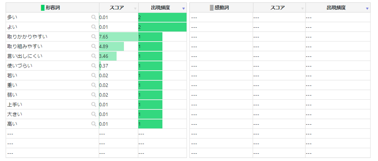Click the blue sort arrow in 感動詞 table's 出現頻度
This screenshot has width=378, height=161.
(x=367, y=9)
